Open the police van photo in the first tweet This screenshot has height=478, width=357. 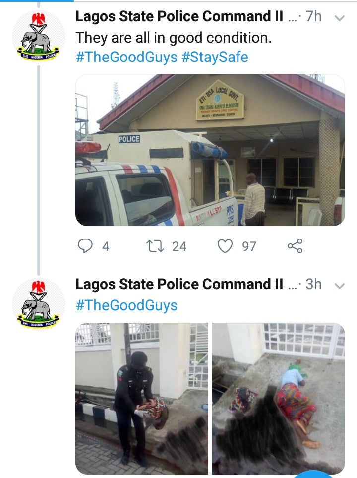tap(210, 150)
